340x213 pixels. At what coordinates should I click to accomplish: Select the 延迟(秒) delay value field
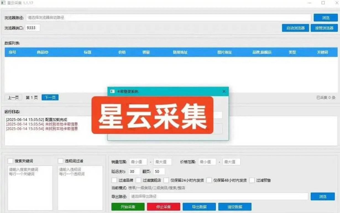(x=133, y=172)
